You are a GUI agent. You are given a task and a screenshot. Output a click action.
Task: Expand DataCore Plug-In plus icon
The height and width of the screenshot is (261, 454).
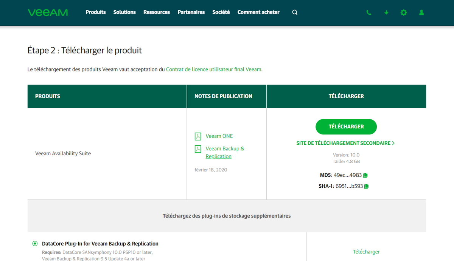coord(35,244)
